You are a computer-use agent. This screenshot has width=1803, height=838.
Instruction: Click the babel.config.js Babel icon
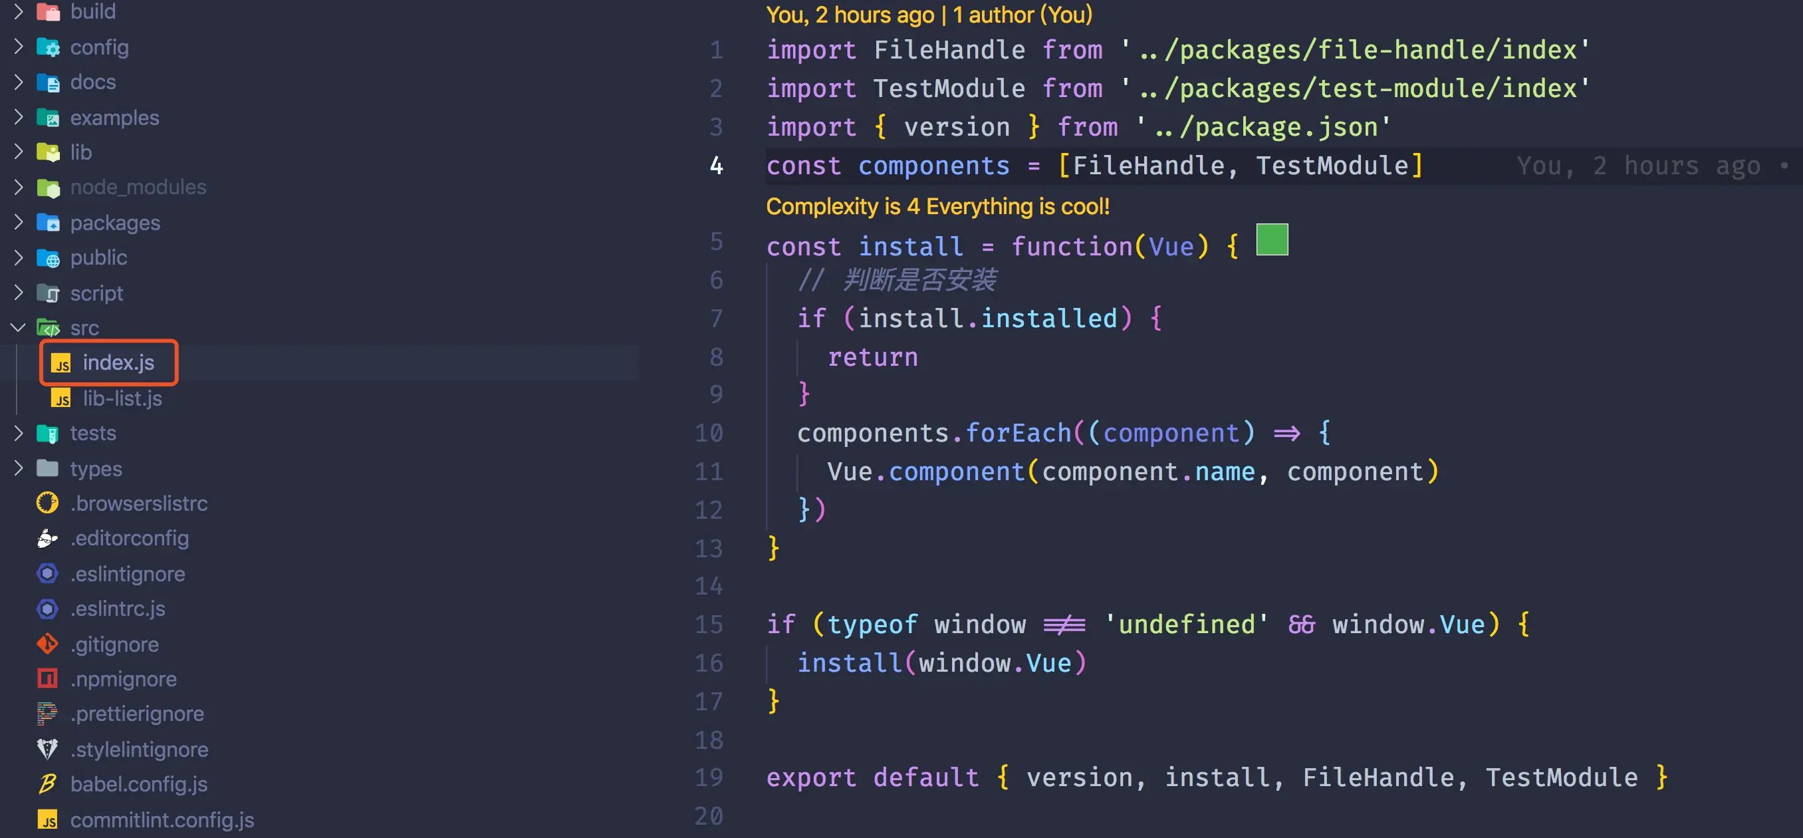click(48, 784)
